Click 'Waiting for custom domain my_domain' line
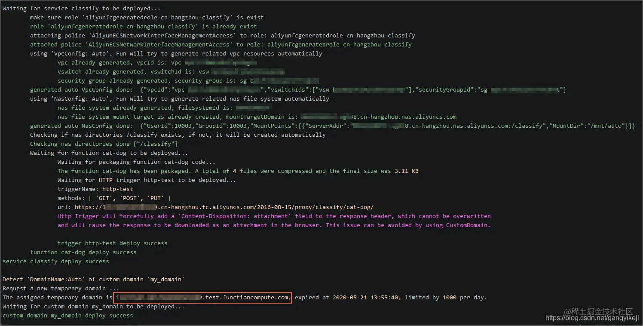The width and height of the screenshot is (643, 326). (x=94, y=307)
